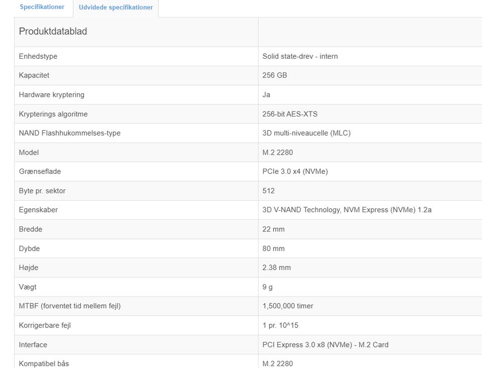
Task: Click the 3D multi-niveaucelle (MLC) value
Action: click(306, 133)
